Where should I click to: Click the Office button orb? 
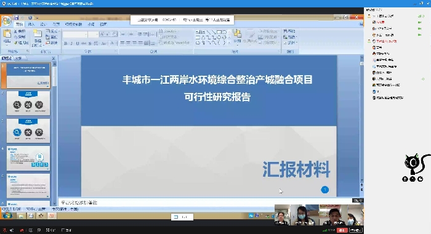click(x=6, y=21)
